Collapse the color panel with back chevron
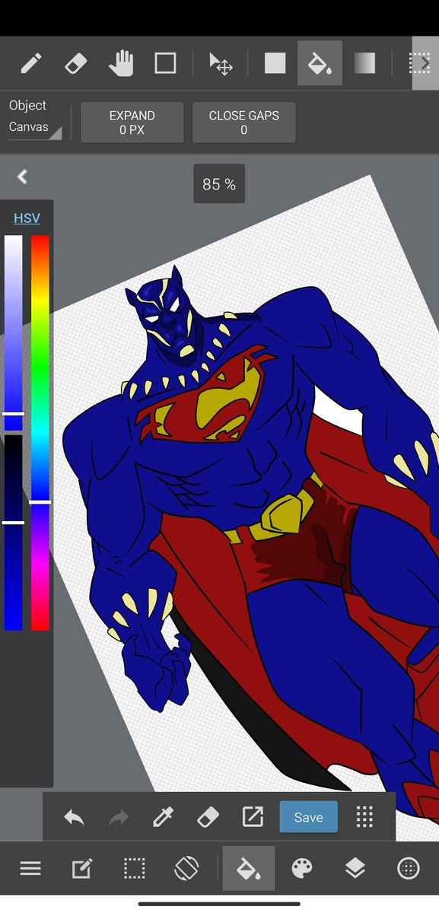The height and width of the screenshot is (913, 439). pyautogui.click(x=22, y=177)
